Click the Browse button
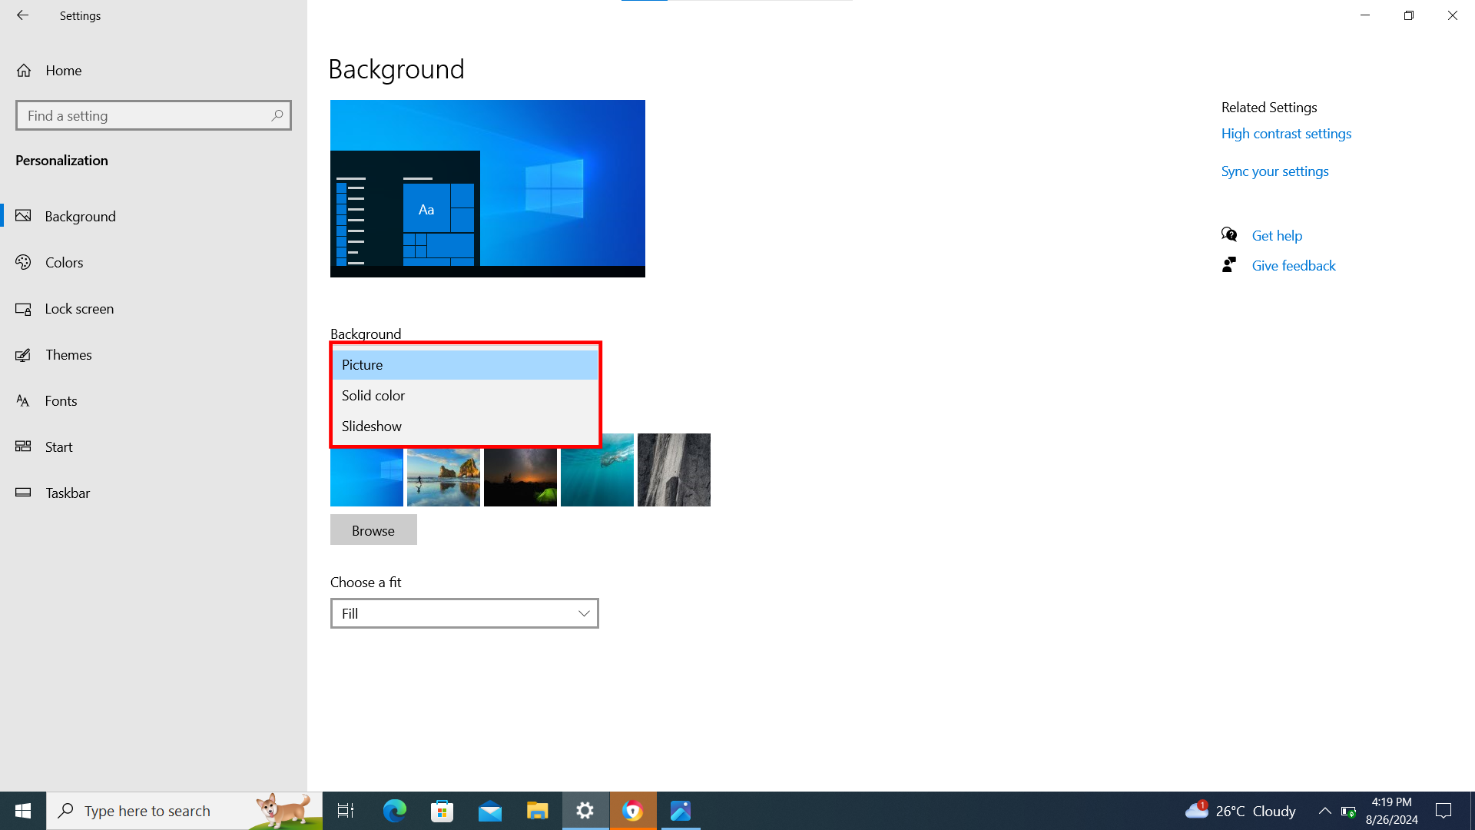 tap(373, 530)
